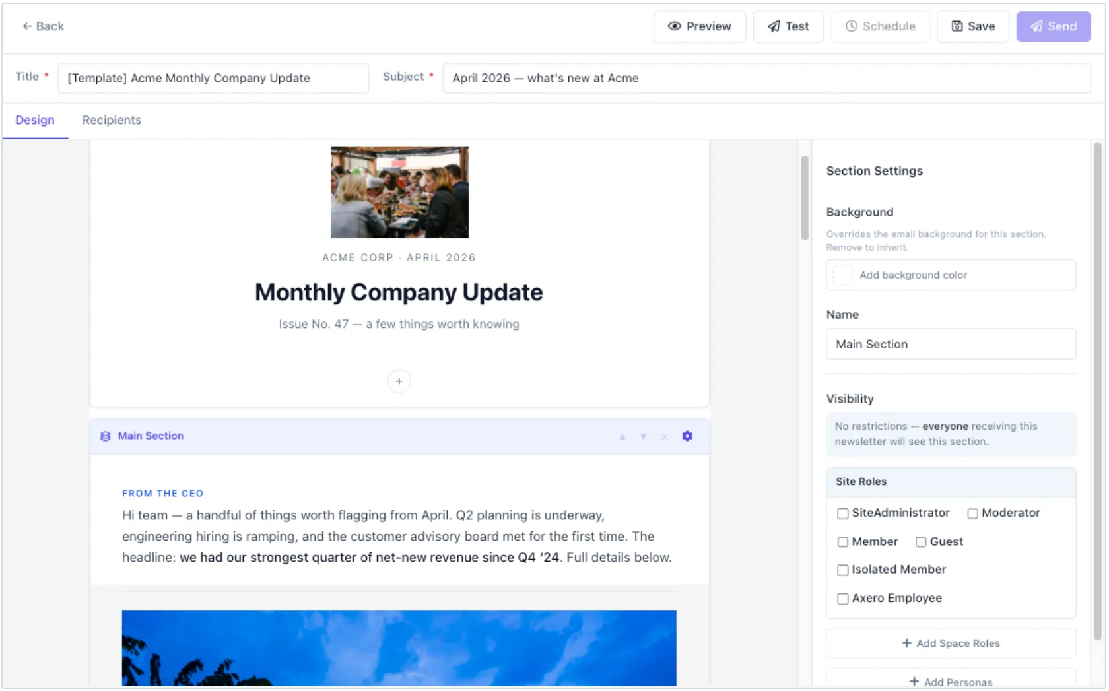Viewport: 1109px width, 691px height.
Task: Click the 'No restrictions' visibility notice
Action: coord(951,434)
